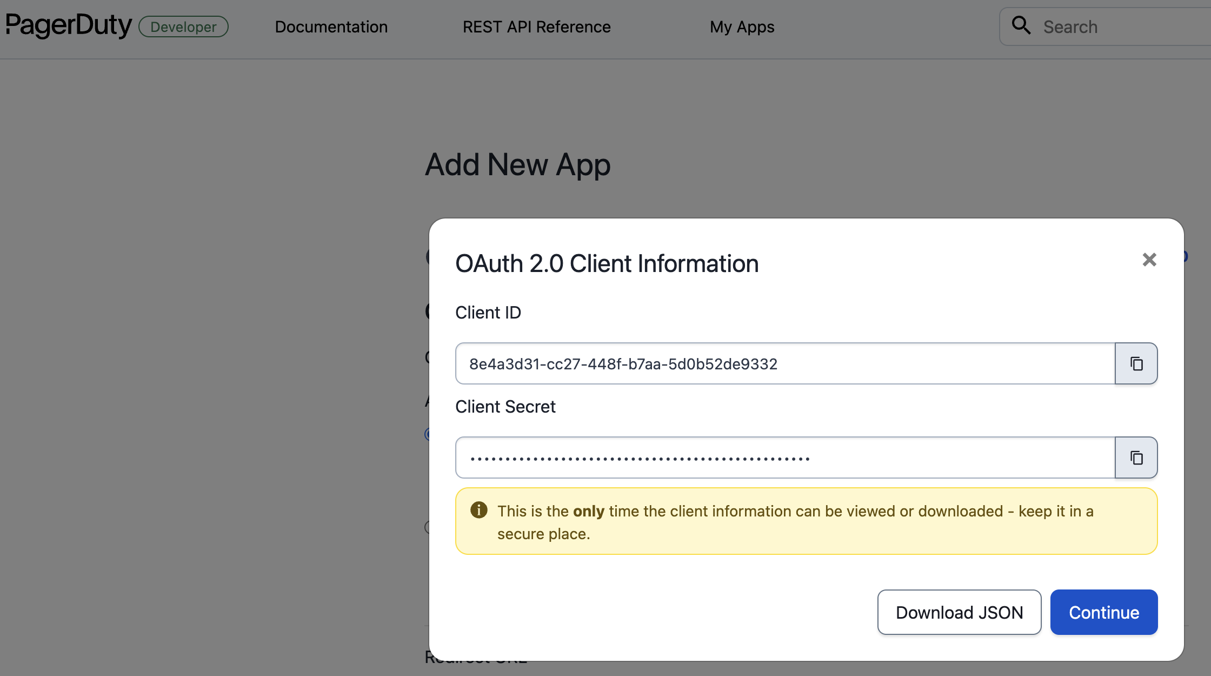Image resolution: width=1211 pixels, height=676 pixels.
Task: Click the yellow warning message text
Action: 795,521
